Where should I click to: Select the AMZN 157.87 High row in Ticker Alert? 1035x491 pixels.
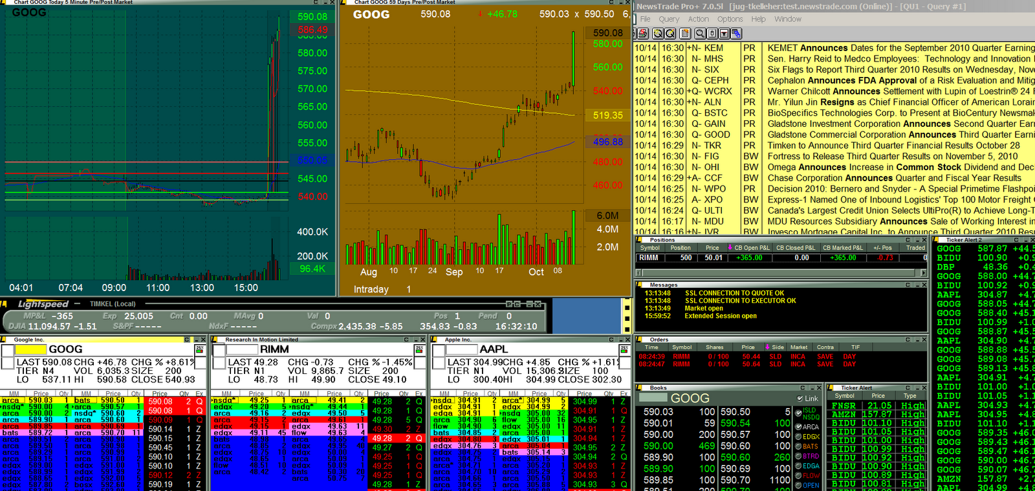click(878, 415)
